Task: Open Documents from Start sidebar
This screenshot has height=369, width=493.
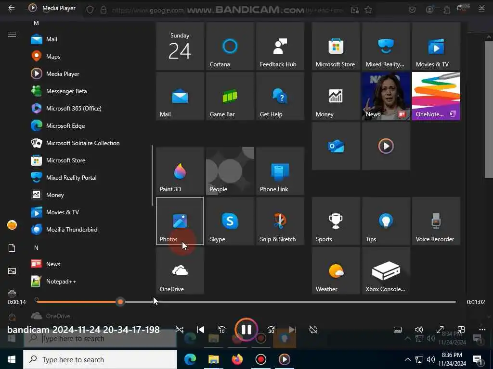Action: pos(12,248)
